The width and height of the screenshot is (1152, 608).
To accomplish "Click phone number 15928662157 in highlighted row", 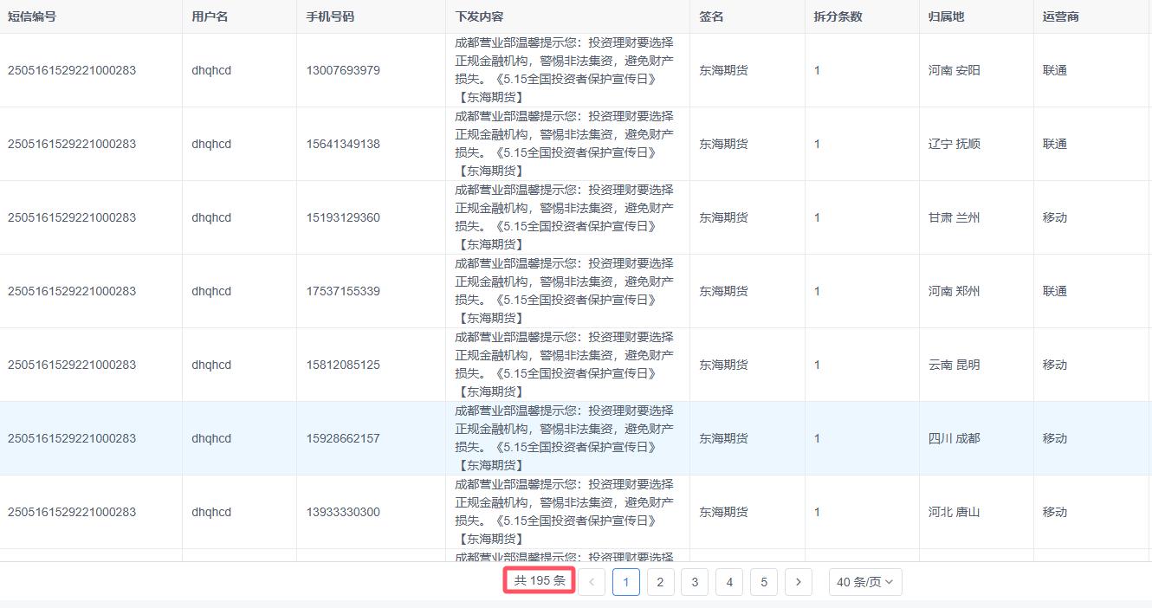I will pos(343,438).
